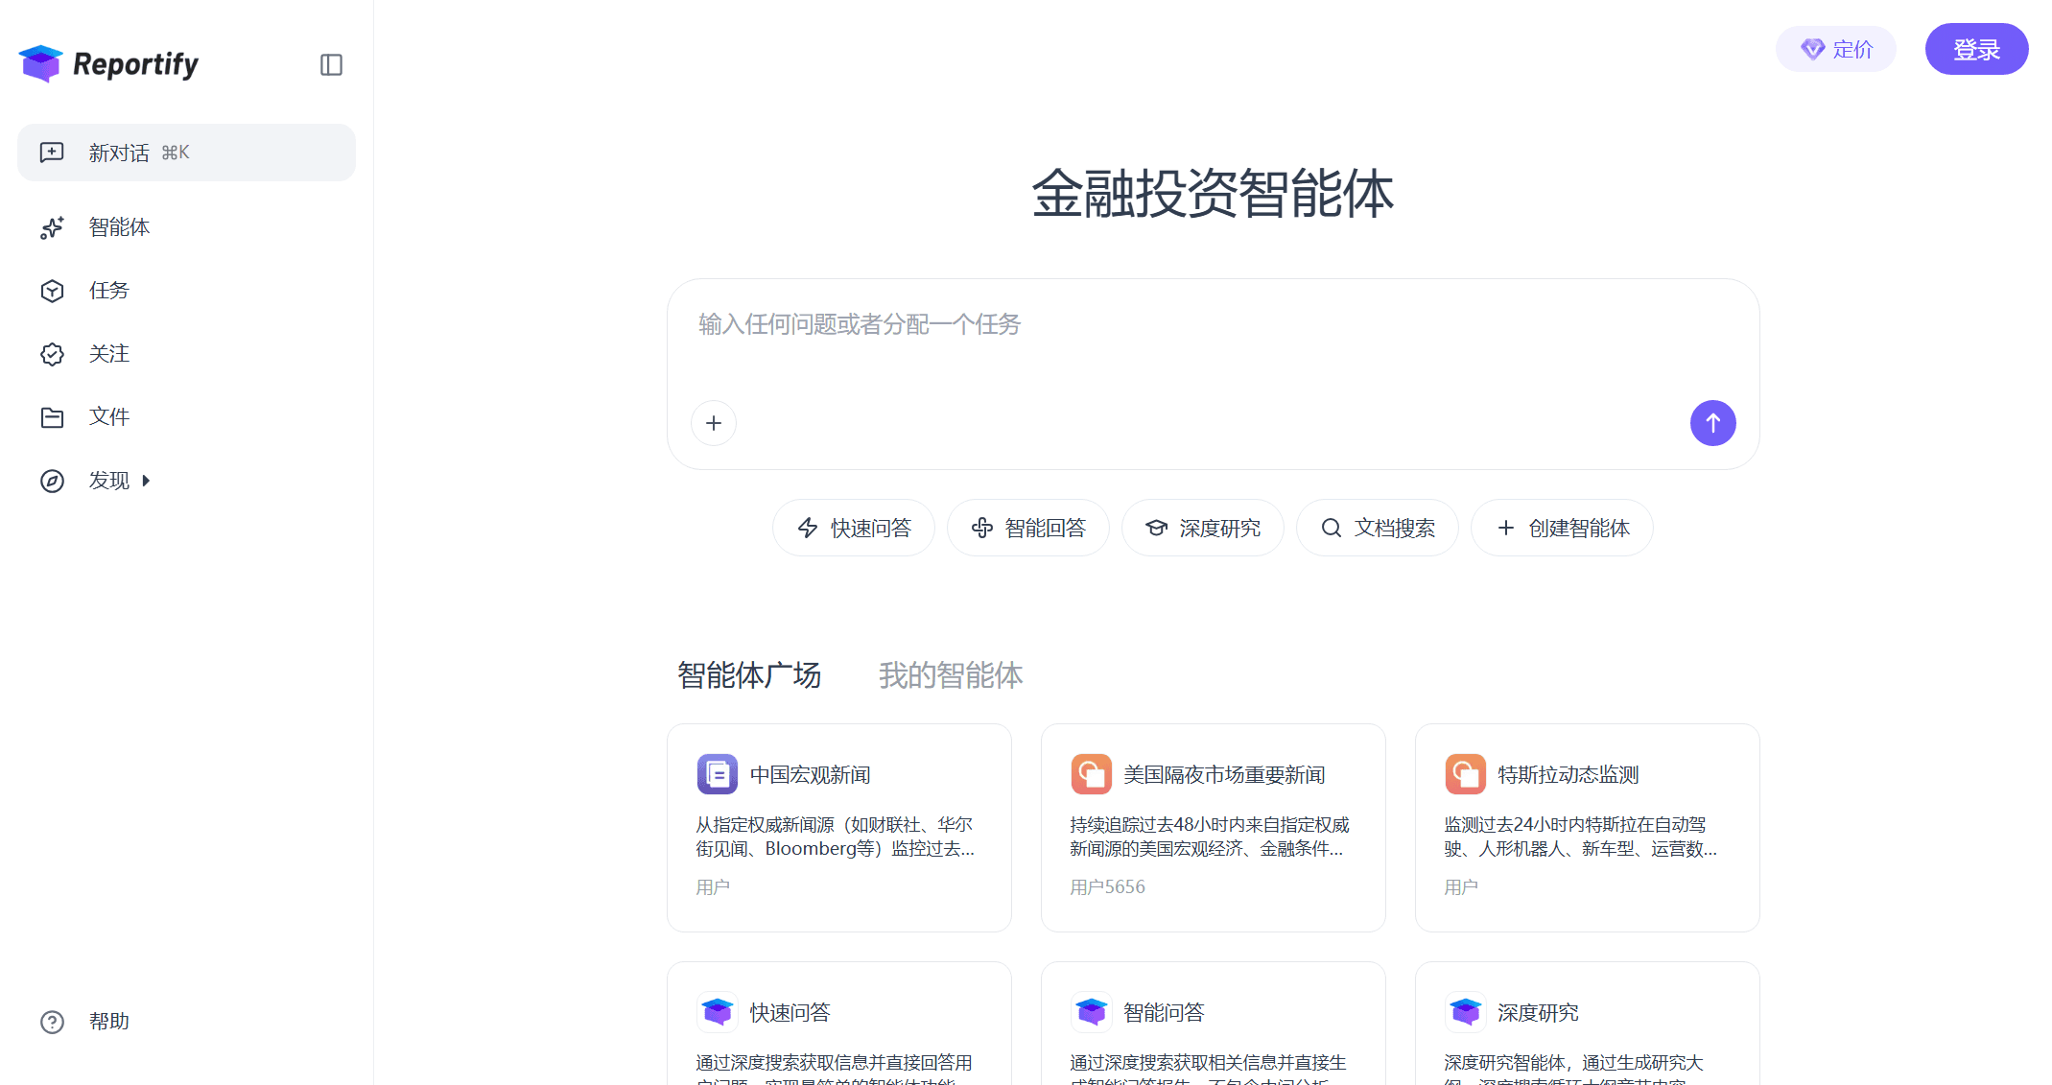Collapse the sidebar with the panel toggle
The width and height of the screenshot is (2052, 1085).
point(331,64)
